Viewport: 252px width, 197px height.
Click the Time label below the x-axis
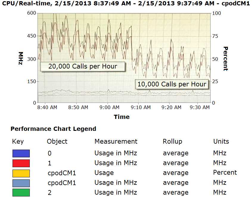[122, 117]
